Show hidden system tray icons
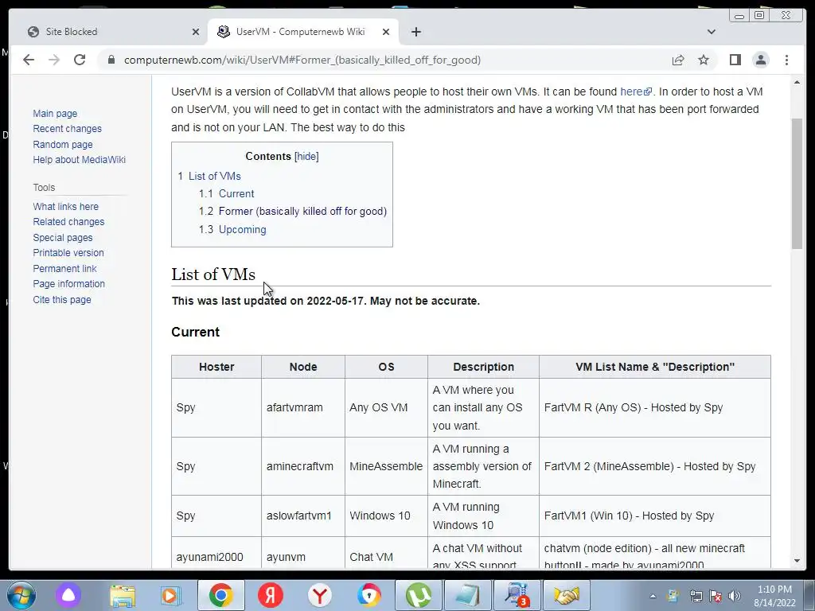 pos(653,596)
